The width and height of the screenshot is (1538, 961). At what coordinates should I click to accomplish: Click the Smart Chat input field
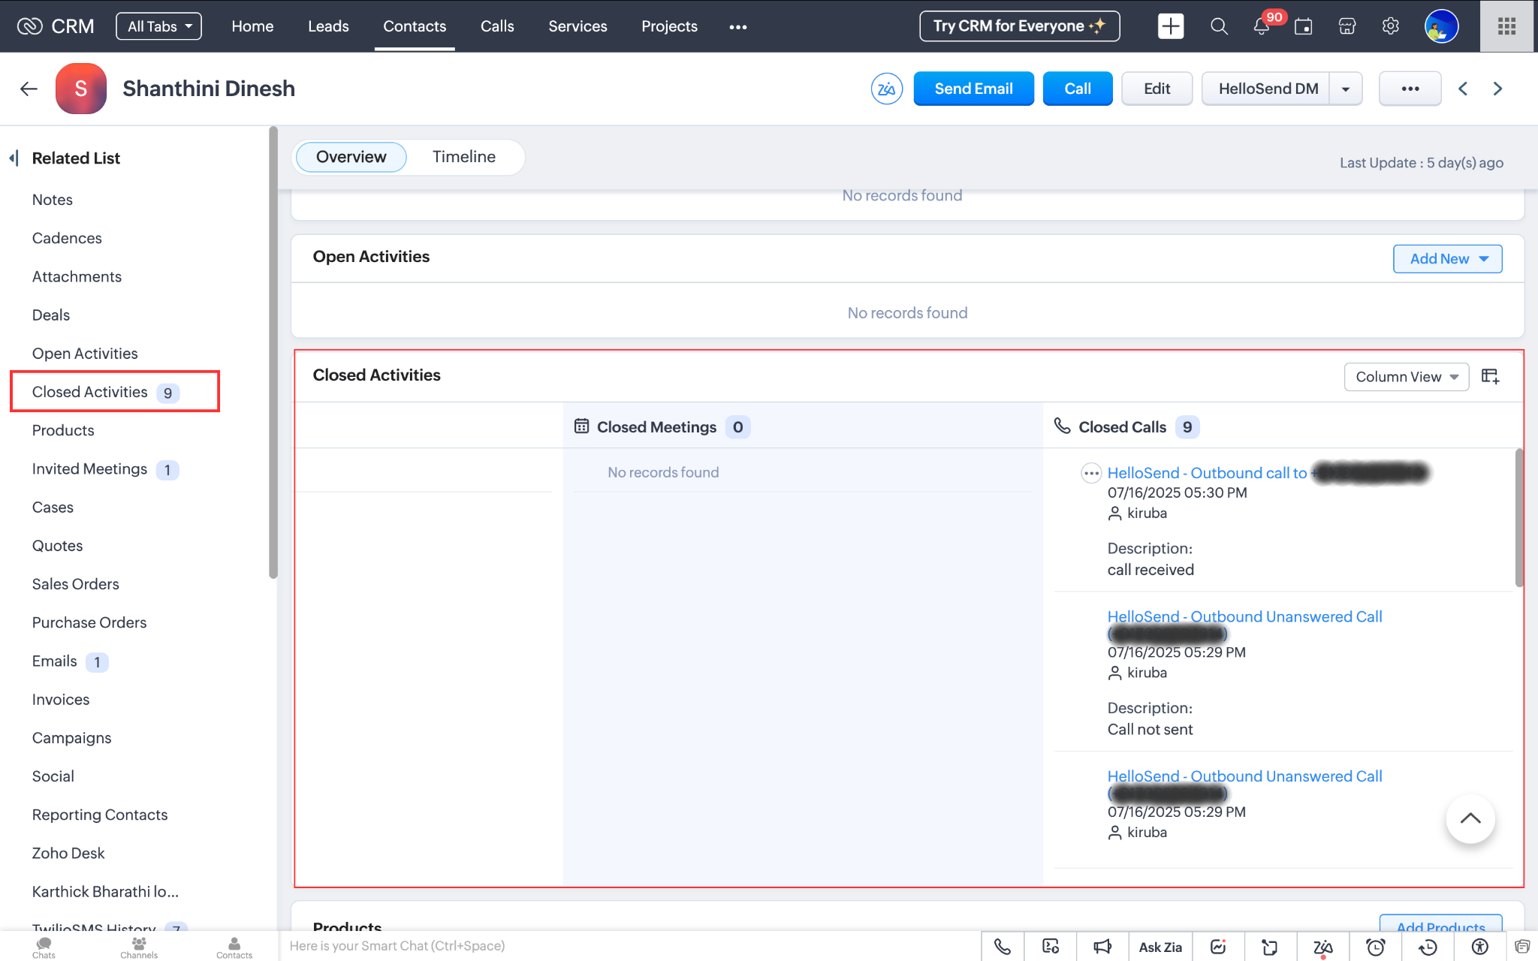[629, 946]
